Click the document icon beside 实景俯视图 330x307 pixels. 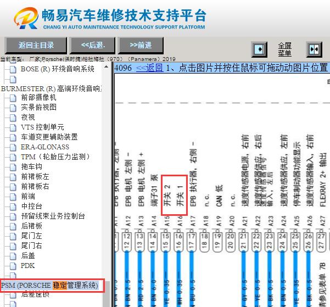point(13,108)
